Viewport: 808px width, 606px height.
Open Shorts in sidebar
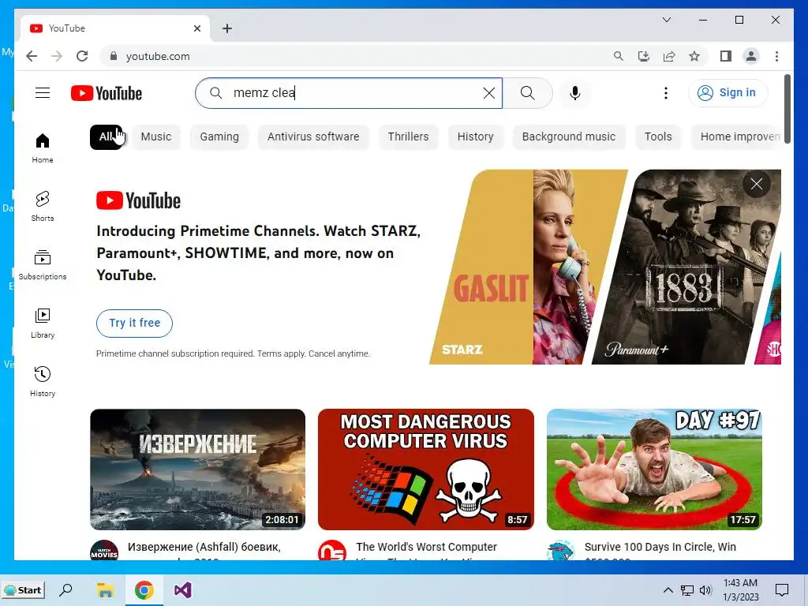click(x=43, y=207)
